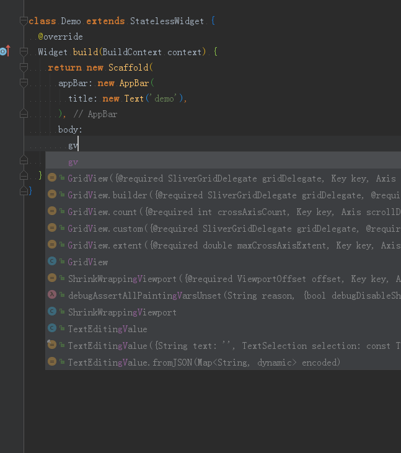Choose GridView constructor with gridDelegate suggestion
The image size is (401, 453).
point(223,178)
